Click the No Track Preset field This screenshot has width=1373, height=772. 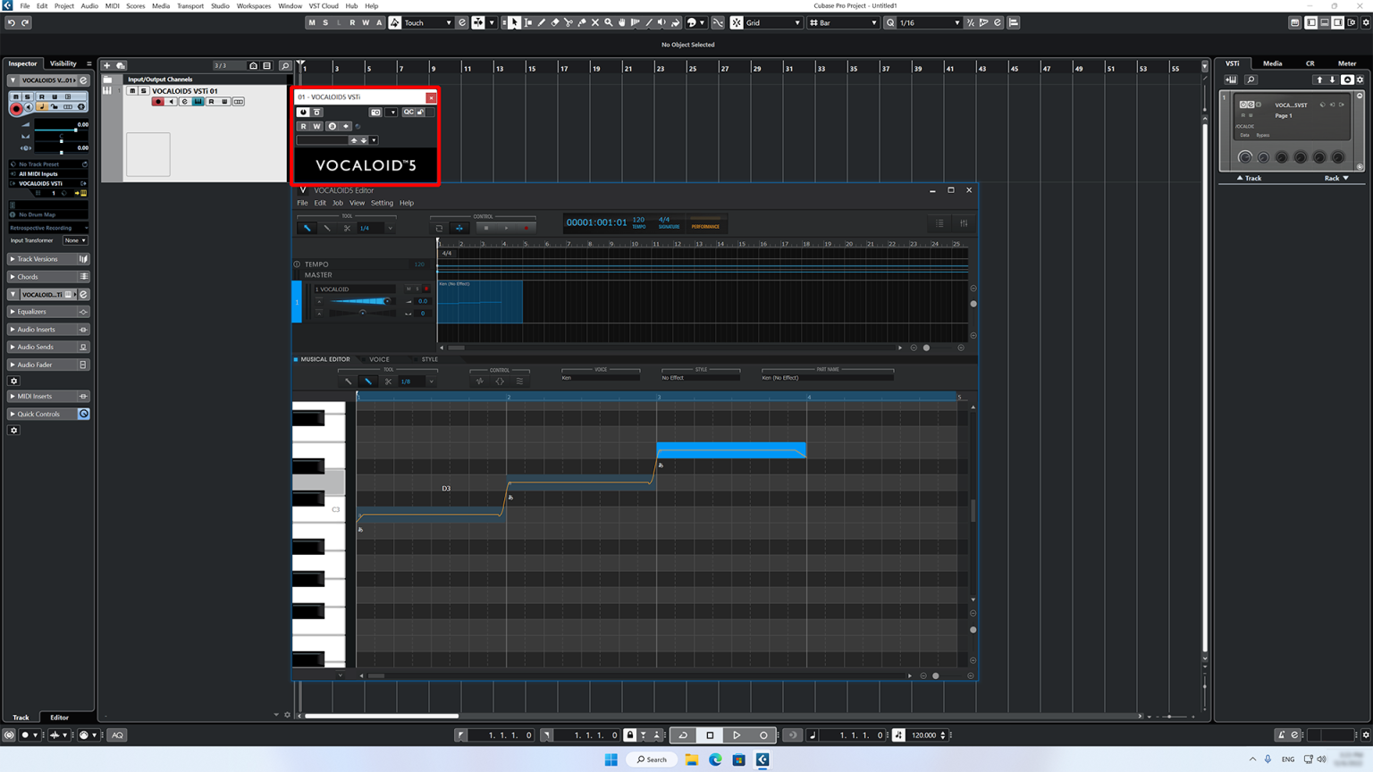click(x=46, y=164)
